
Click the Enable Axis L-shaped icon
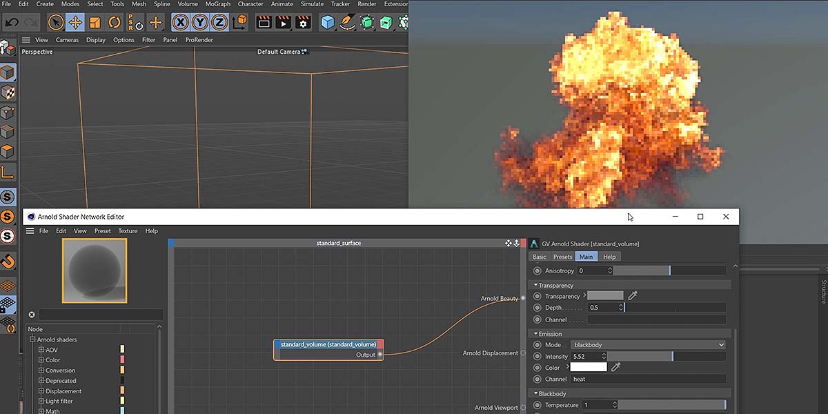[8, 172]
